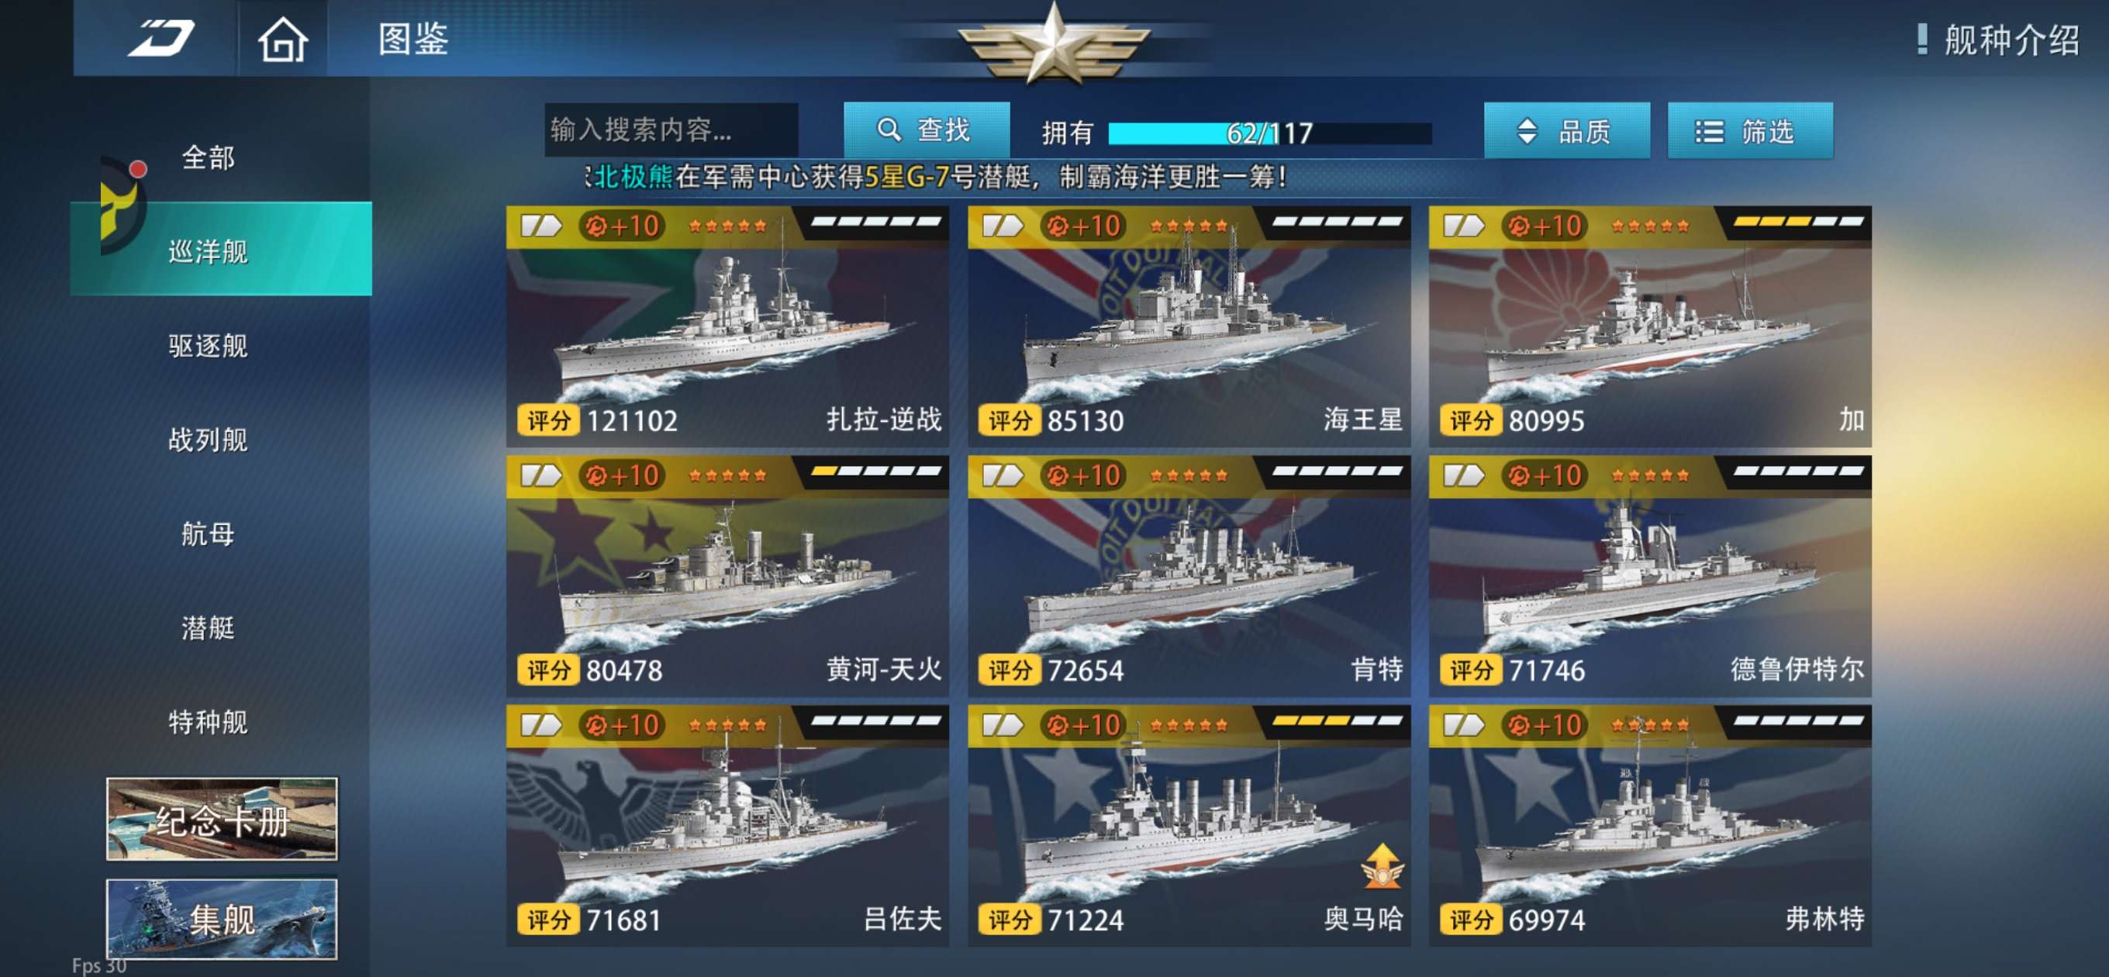This screenshot has height=977, width=2109.
Task: Open the 筛选 filter list
Action: (x=1749, y=130)
